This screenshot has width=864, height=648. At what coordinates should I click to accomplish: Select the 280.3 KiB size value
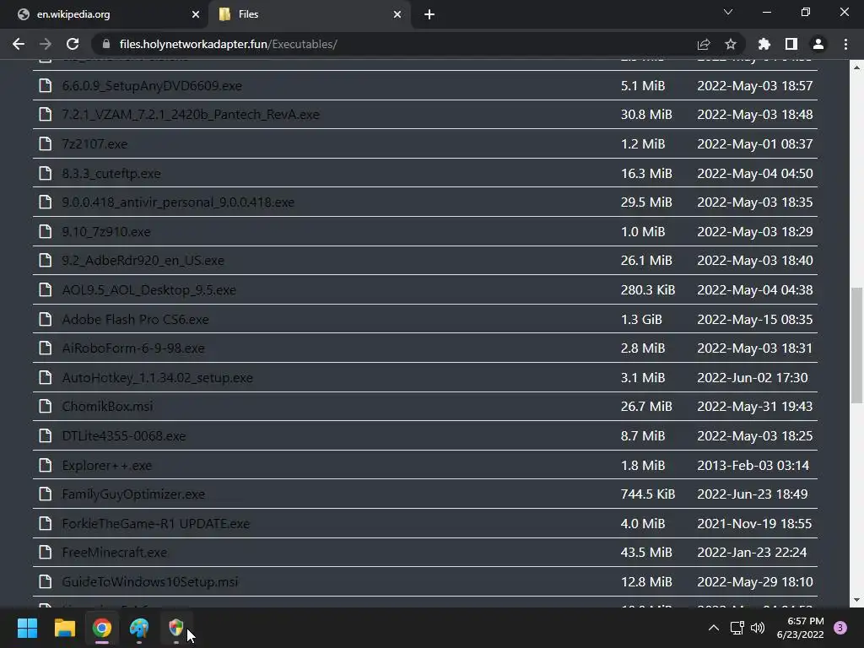(x=647, y=290)
